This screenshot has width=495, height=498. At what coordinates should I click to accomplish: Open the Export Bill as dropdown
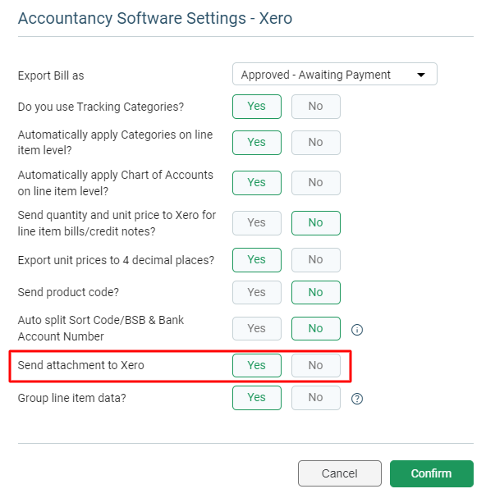coord(335,74)
